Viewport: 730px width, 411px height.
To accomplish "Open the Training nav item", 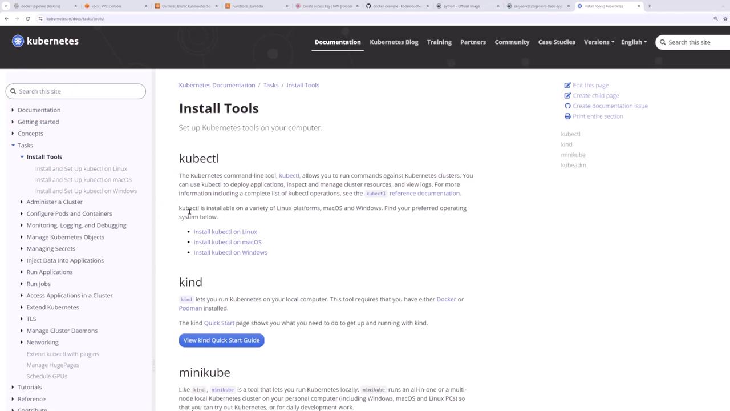I will click(x=439, y=42).
